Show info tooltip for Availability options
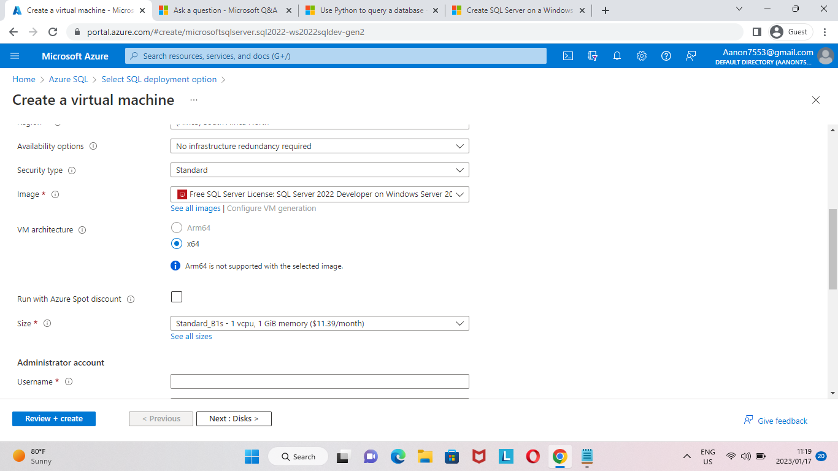 click(x=93, y=146)
